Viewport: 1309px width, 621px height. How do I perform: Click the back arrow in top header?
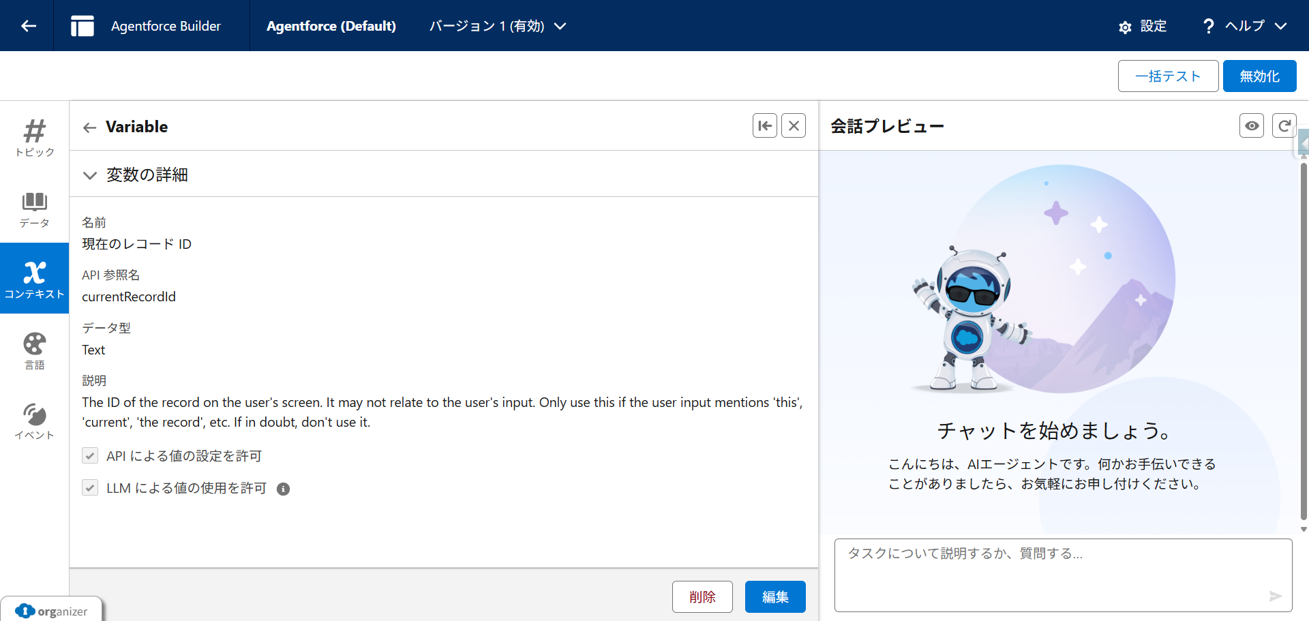(x=28, y=26)
